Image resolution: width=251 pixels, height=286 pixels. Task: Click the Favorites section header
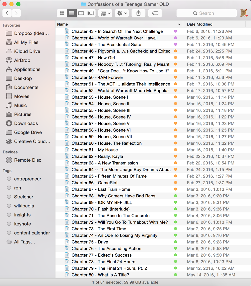click(x=11, y=25)
